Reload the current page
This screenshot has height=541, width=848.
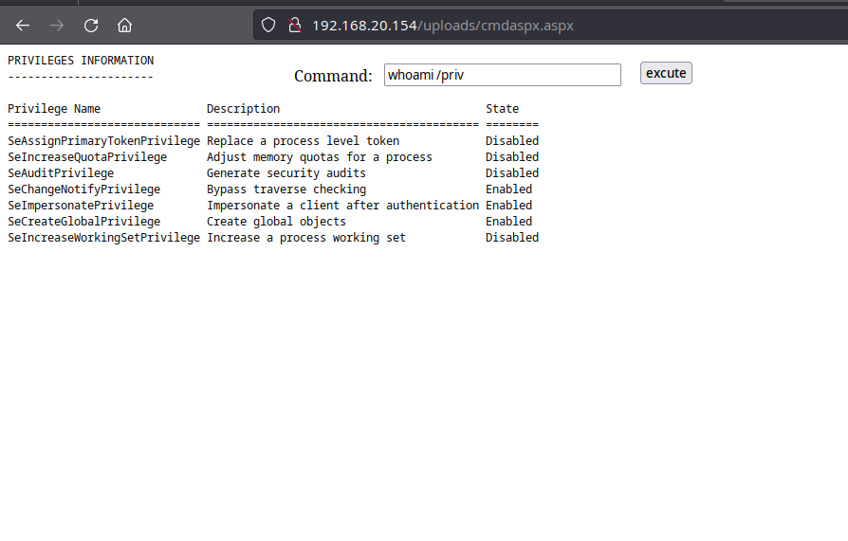[x=91, y=26]
